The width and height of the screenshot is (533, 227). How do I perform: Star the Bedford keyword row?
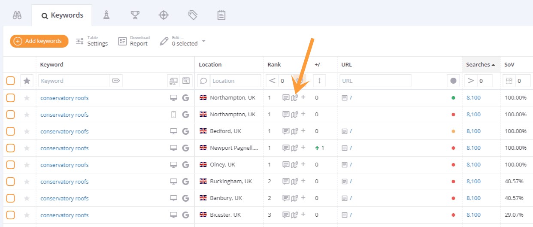tap(27, 131)
